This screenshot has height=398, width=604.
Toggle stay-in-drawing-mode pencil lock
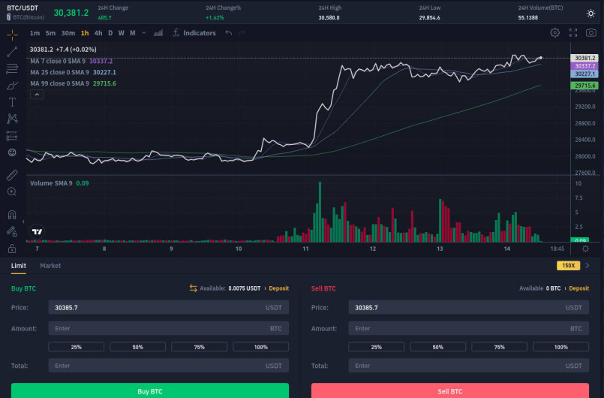[x=12, y=231]
